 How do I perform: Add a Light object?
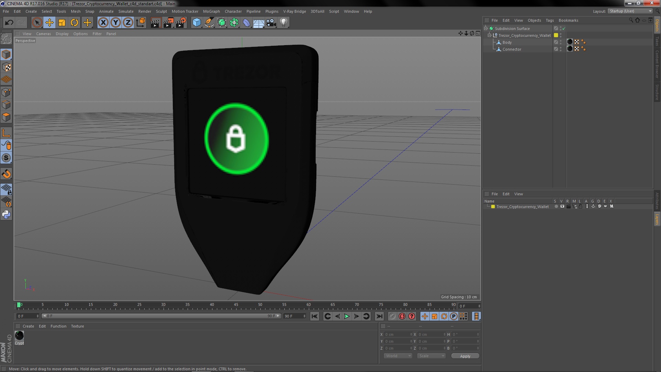pyautogui.click(x=284, y=23)
